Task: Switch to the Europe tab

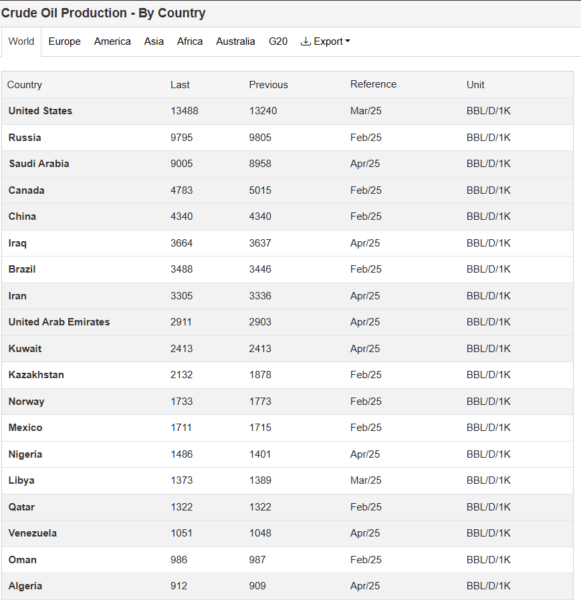Action: 64,41
